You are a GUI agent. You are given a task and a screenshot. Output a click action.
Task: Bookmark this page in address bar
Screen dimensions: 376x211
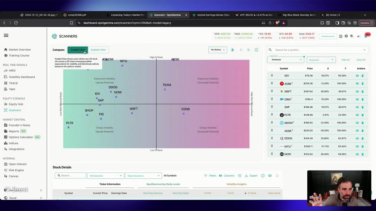(71, 23)
